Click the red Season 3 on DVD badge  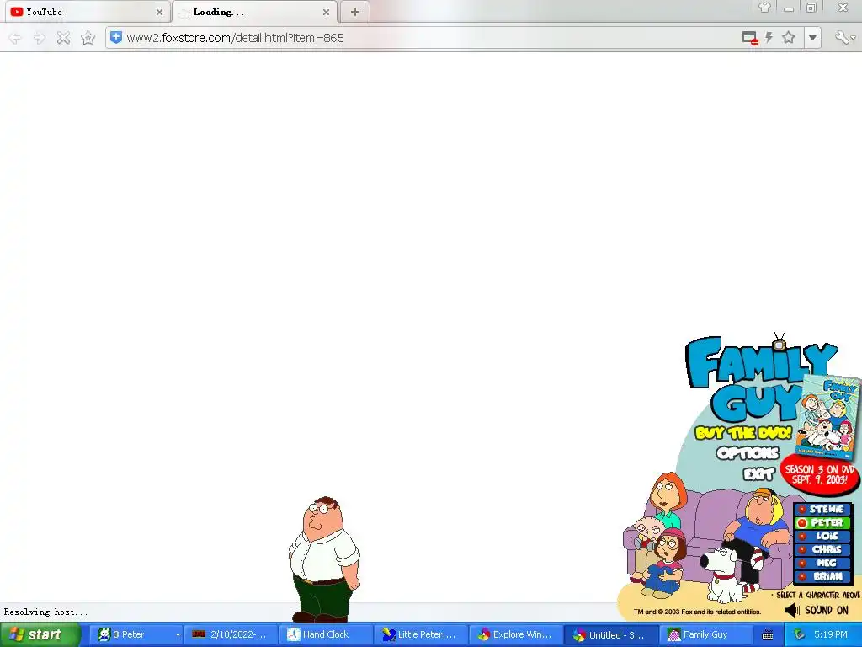pyautogui.click(x=820, y=474)
